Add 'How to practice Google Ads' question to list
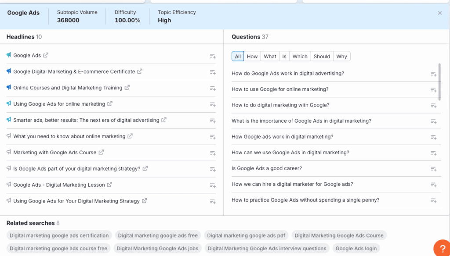450x256 pixels. (x=433, y=200)
